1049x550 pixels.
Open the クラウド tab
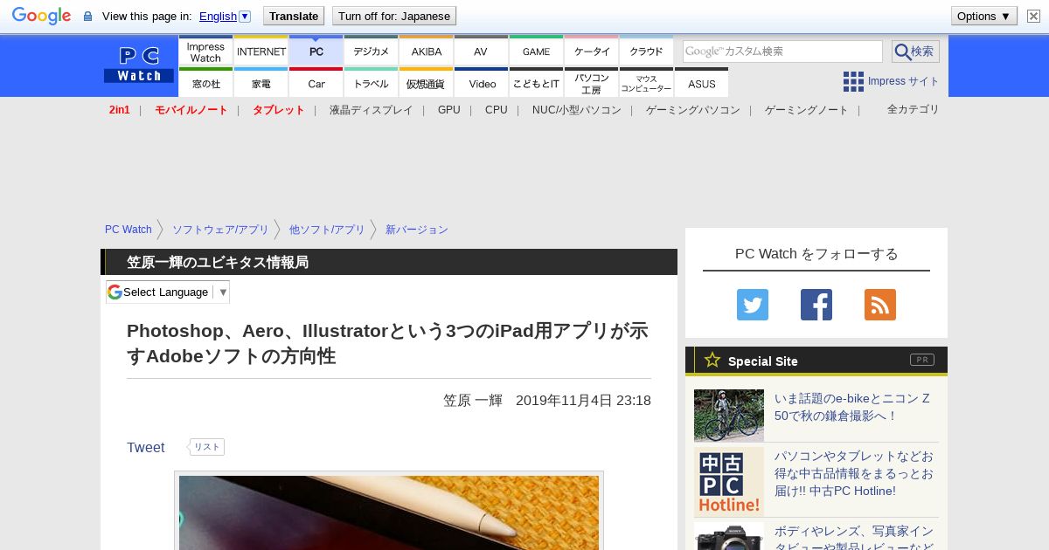coord(646,51)
